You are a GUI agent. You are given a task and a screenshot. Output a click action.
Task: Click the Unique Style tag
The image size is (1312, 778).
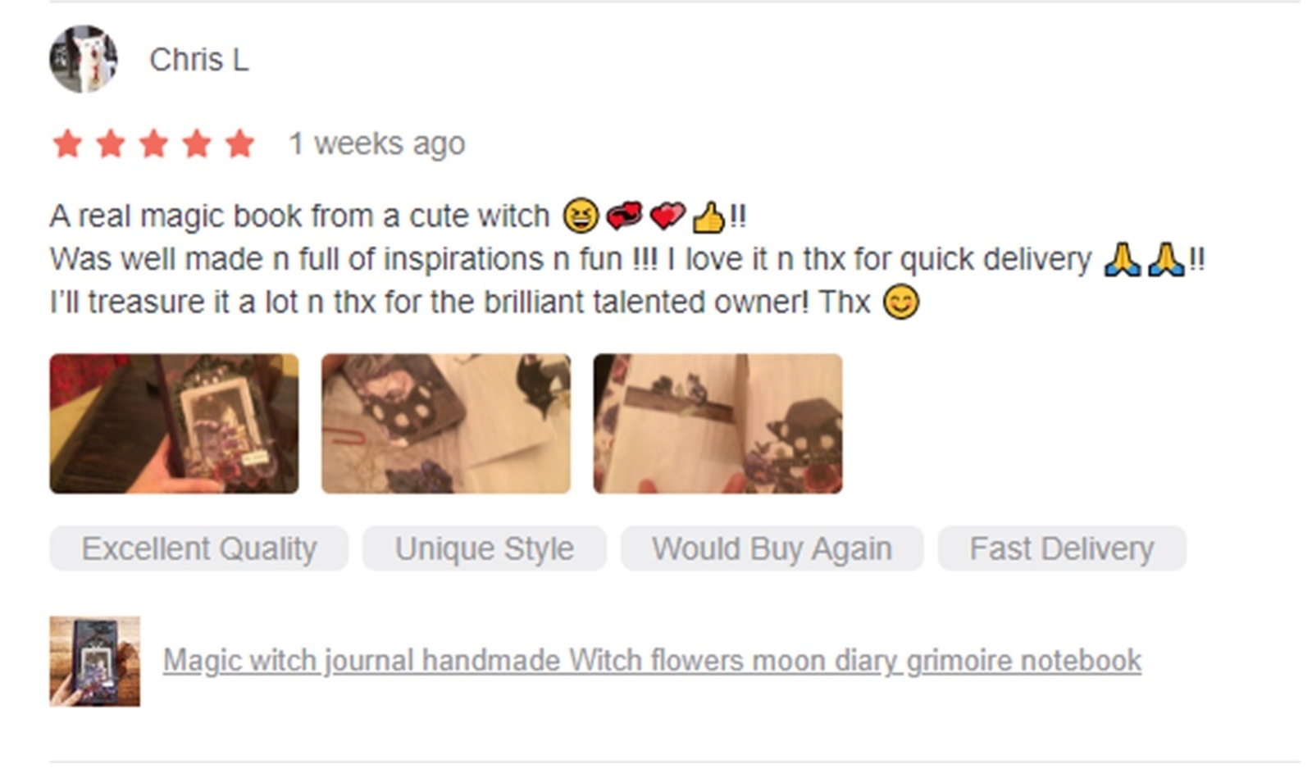[485, 548]
